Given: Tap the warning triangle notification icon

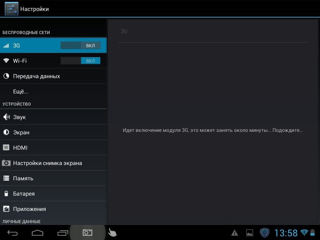Looking at the screenshot, I should pos(234,233).
